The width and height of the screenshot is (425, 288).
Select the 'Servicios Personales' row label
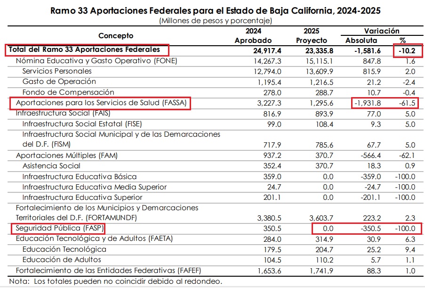point(57,72)
